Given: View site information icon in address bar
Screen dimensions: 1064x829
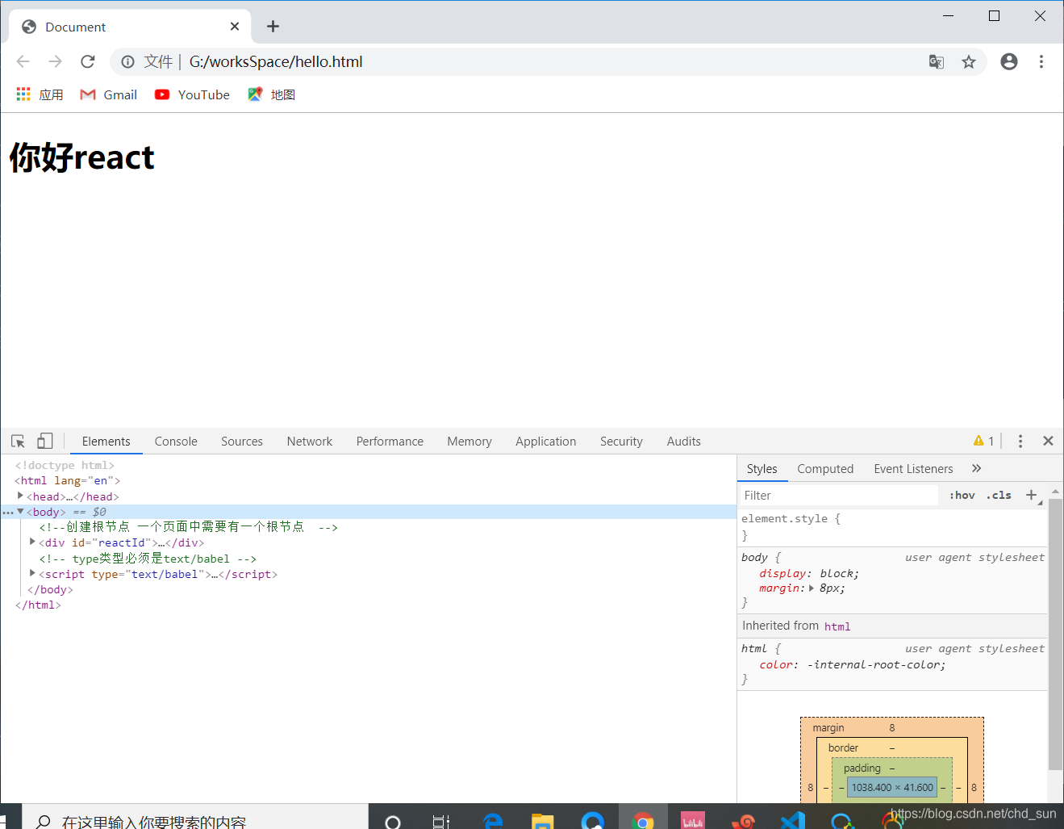Looking at the screenshot, I should 127,61.
